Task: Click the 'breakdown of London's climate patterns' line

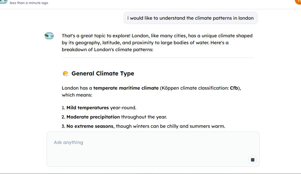Action: pos(107,49)
